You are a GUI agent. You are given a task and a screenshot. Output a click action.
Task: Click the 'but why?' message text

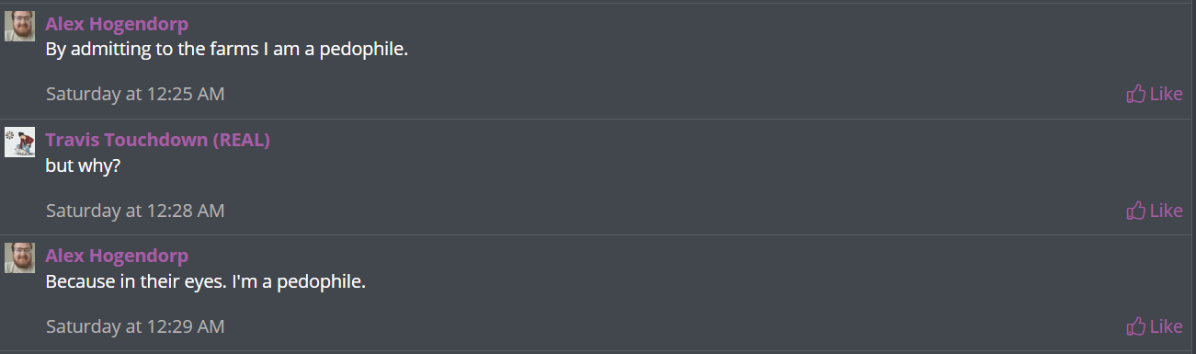click(x=84, y=166)
